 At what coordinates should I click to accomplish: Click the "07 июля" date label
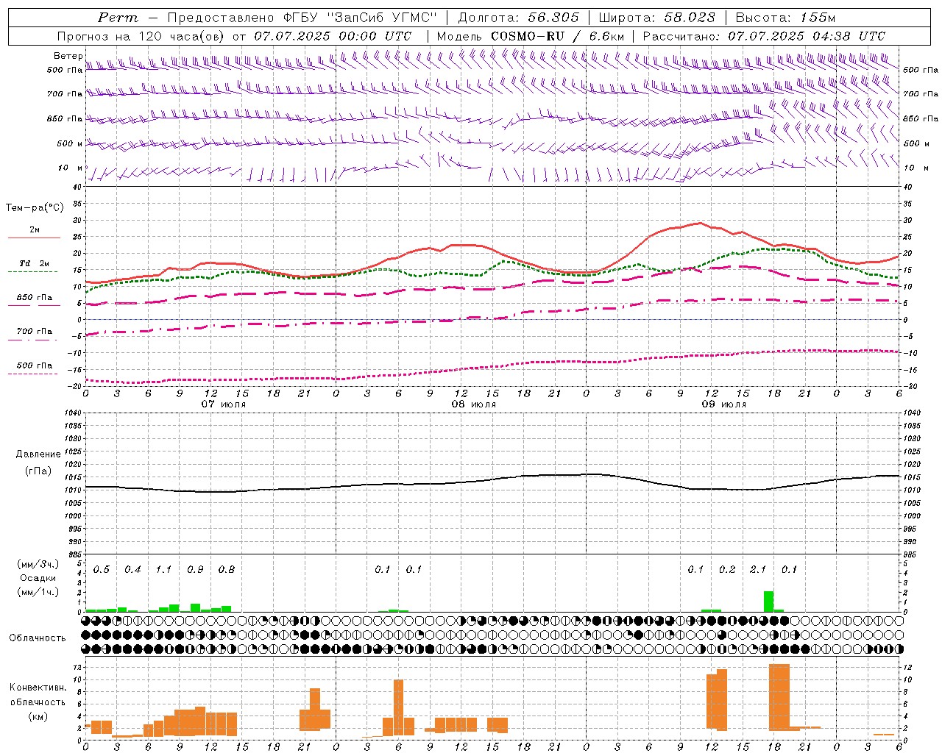[x=224, y=404]
